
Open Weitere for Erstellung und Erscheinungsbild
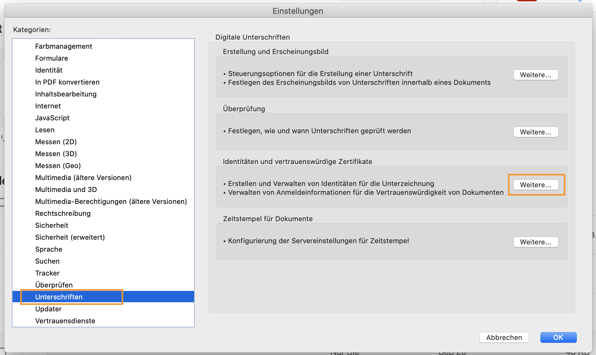pyautogui.click(x=536, y=75)
